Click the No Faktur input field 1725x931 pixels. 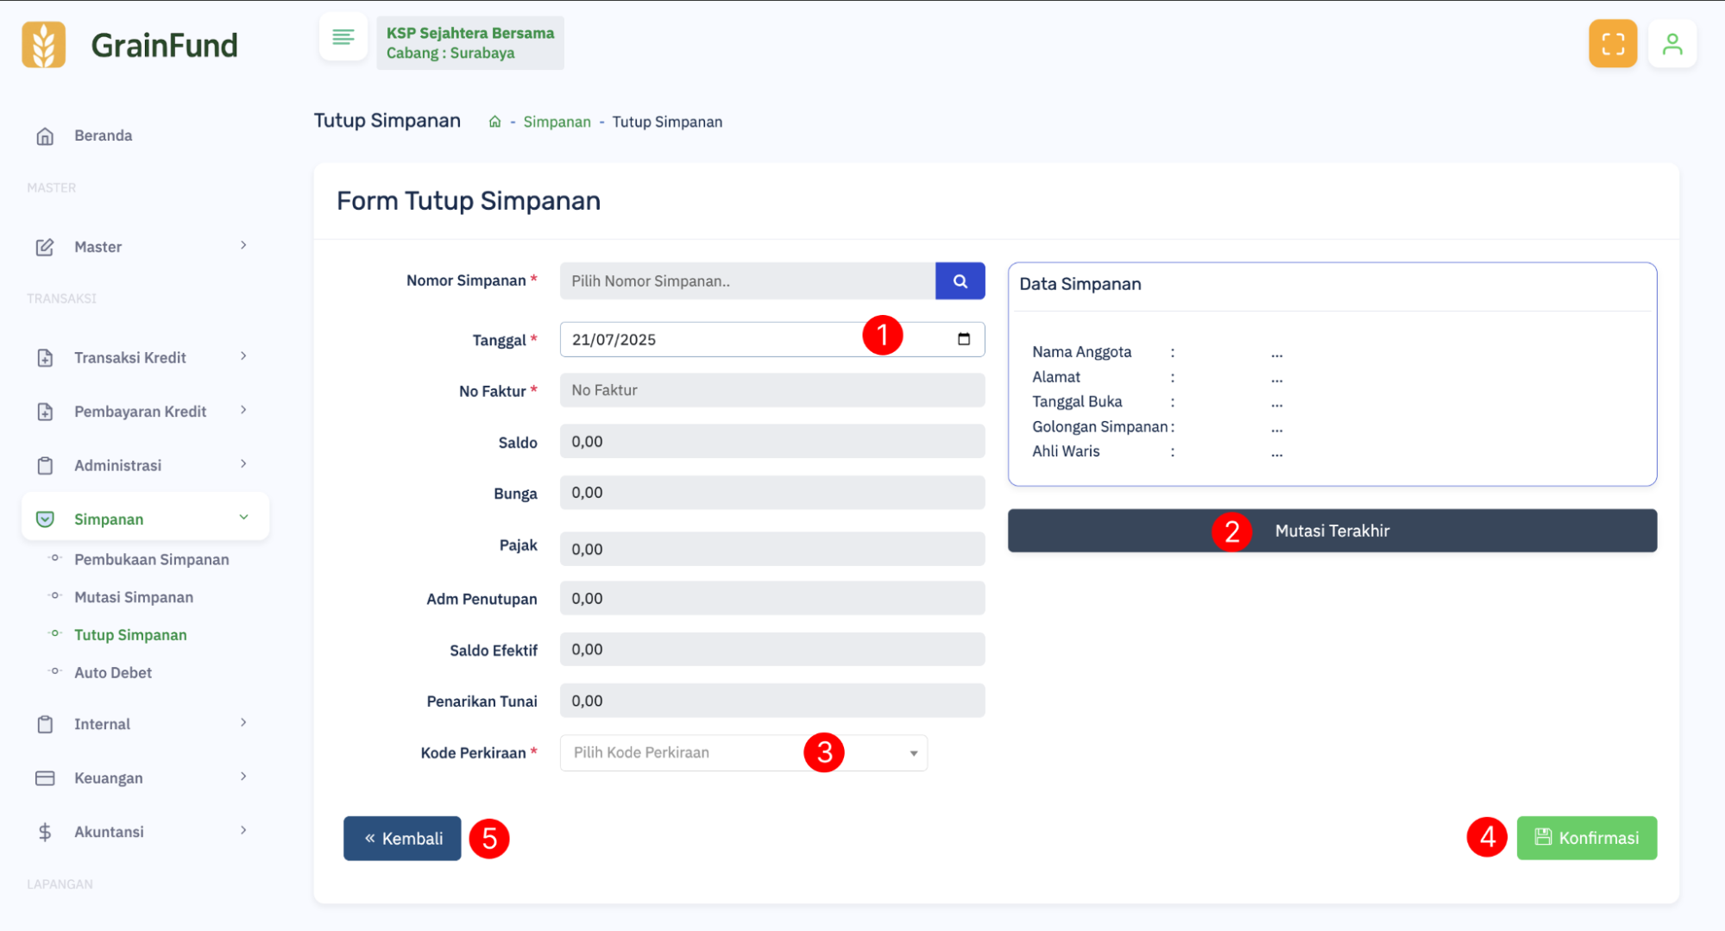click(771, 390)
